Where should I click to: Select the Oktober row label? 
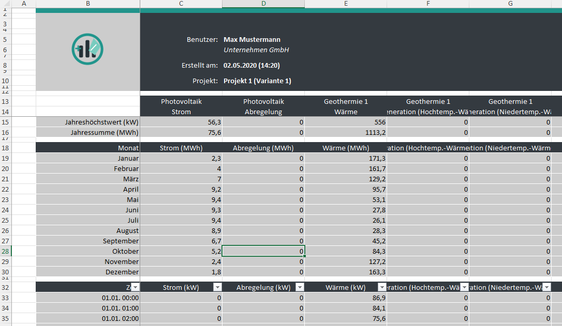click(88, 251)
